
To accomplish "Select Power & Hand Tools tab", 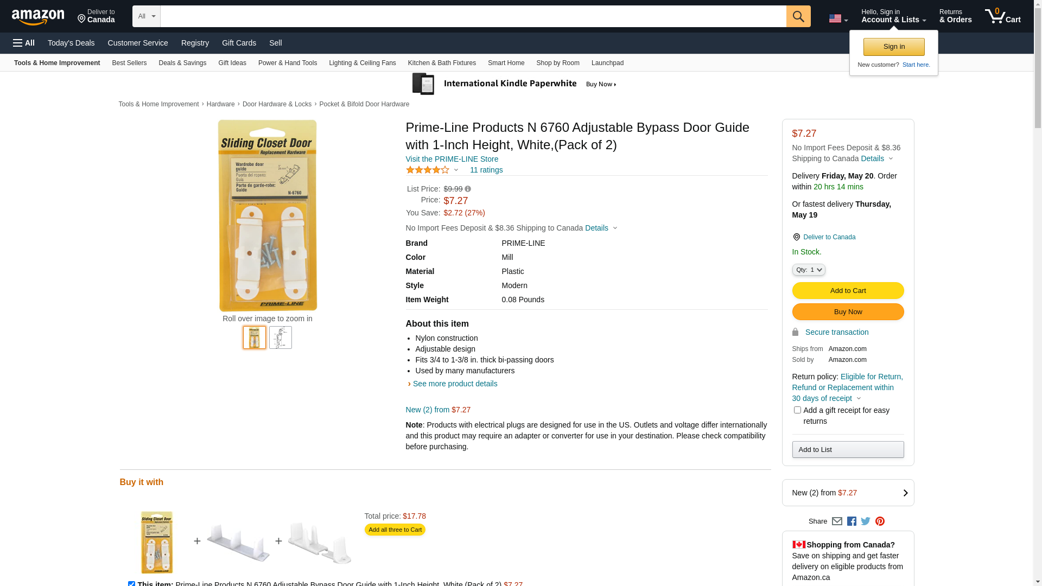I will click(x=288, y=63).
